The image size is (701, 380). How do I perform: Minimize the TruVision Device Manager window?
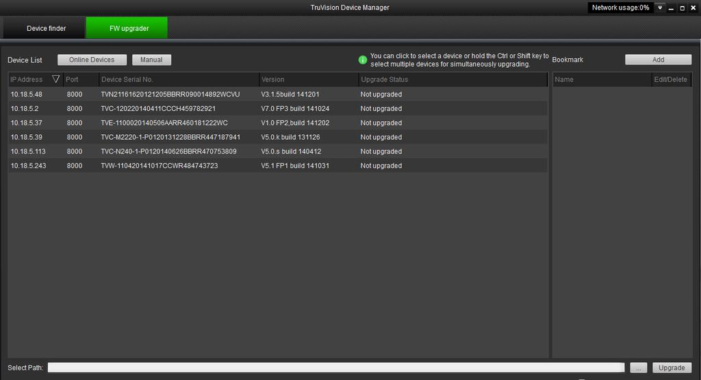pyautogui.click(x=671, y=8)
